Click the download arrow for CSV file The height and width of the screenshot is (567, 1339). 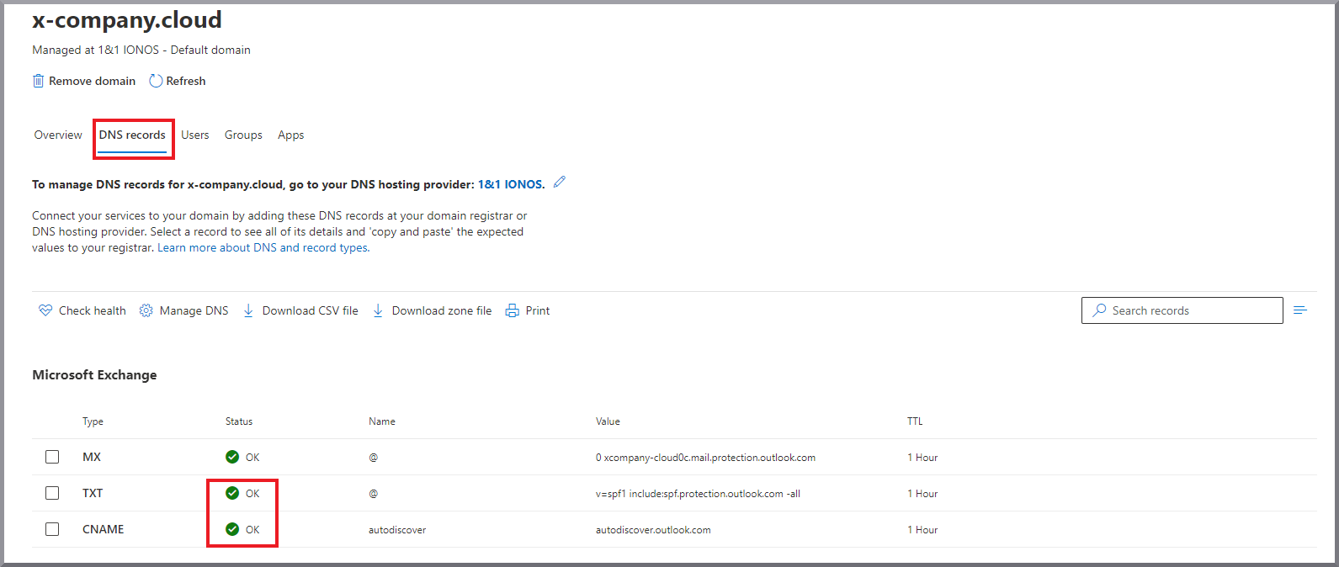point(248,310)
